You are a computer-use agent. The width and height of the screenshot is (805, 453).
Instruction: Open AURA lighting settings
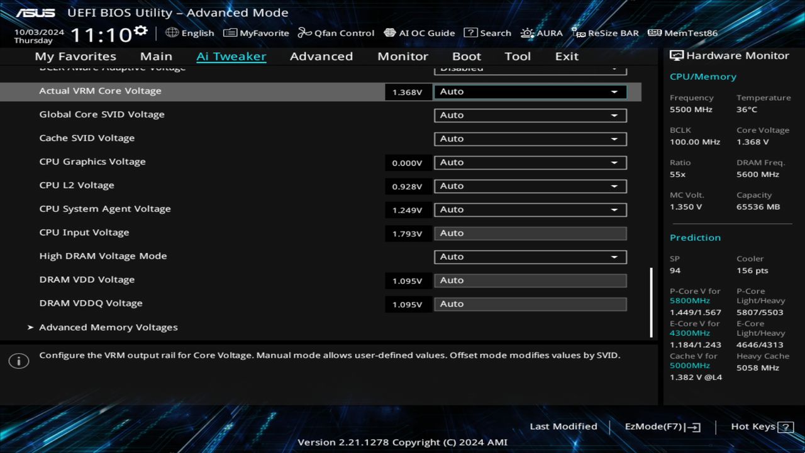(x=541, y=33)
